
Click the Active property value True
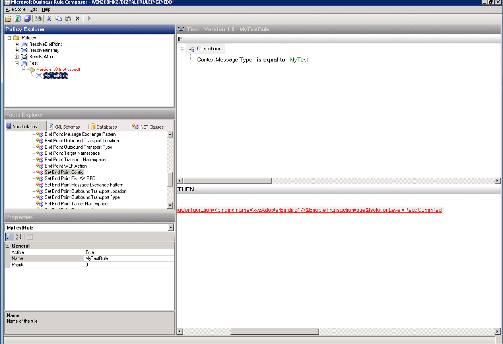[x=129, y=252]
